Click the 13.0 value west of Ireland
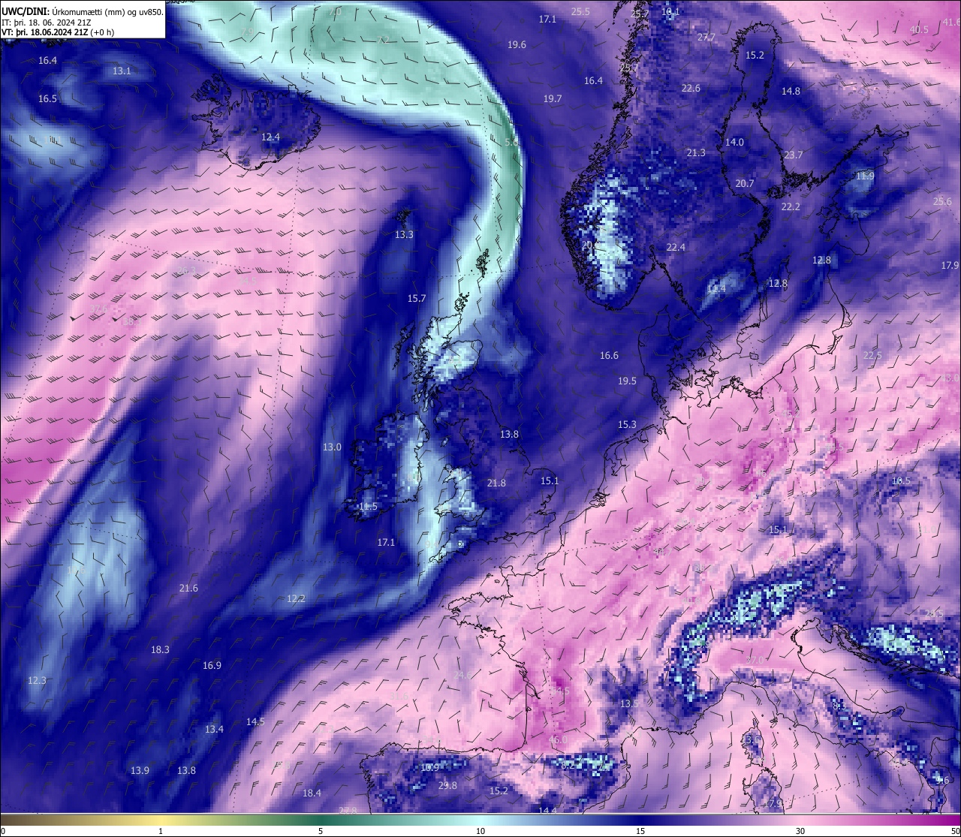This screenshot has width=961, height=837. click(332, 447)
